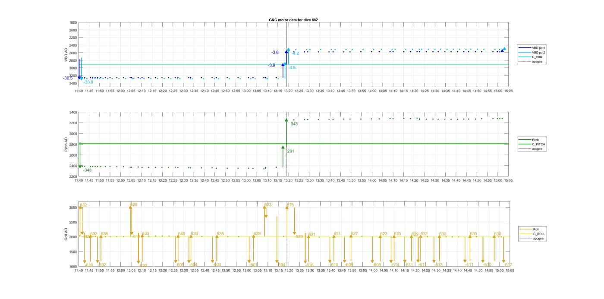Click the 'Roll AD' y-axis label
604x299 pixels.
66,233
